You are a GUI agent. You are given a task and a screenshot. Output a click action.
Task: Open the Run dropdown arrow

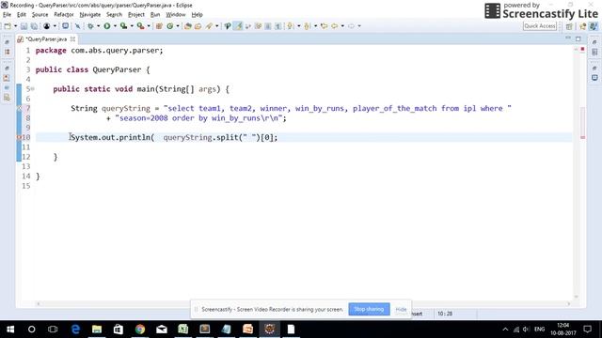pos(115,26)
